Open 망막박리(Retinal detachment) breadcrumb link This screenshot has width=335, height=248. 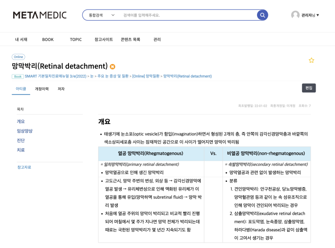click(188, 76)
